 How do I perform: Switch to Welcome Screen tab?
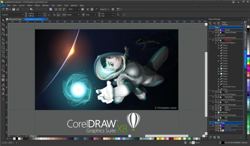coord(15,19)
